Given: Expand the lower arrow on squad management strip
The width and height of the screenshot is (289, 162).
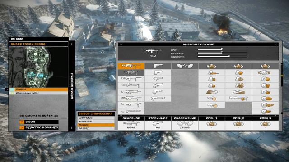Looking at the screenshot, I should coord(72,128).
